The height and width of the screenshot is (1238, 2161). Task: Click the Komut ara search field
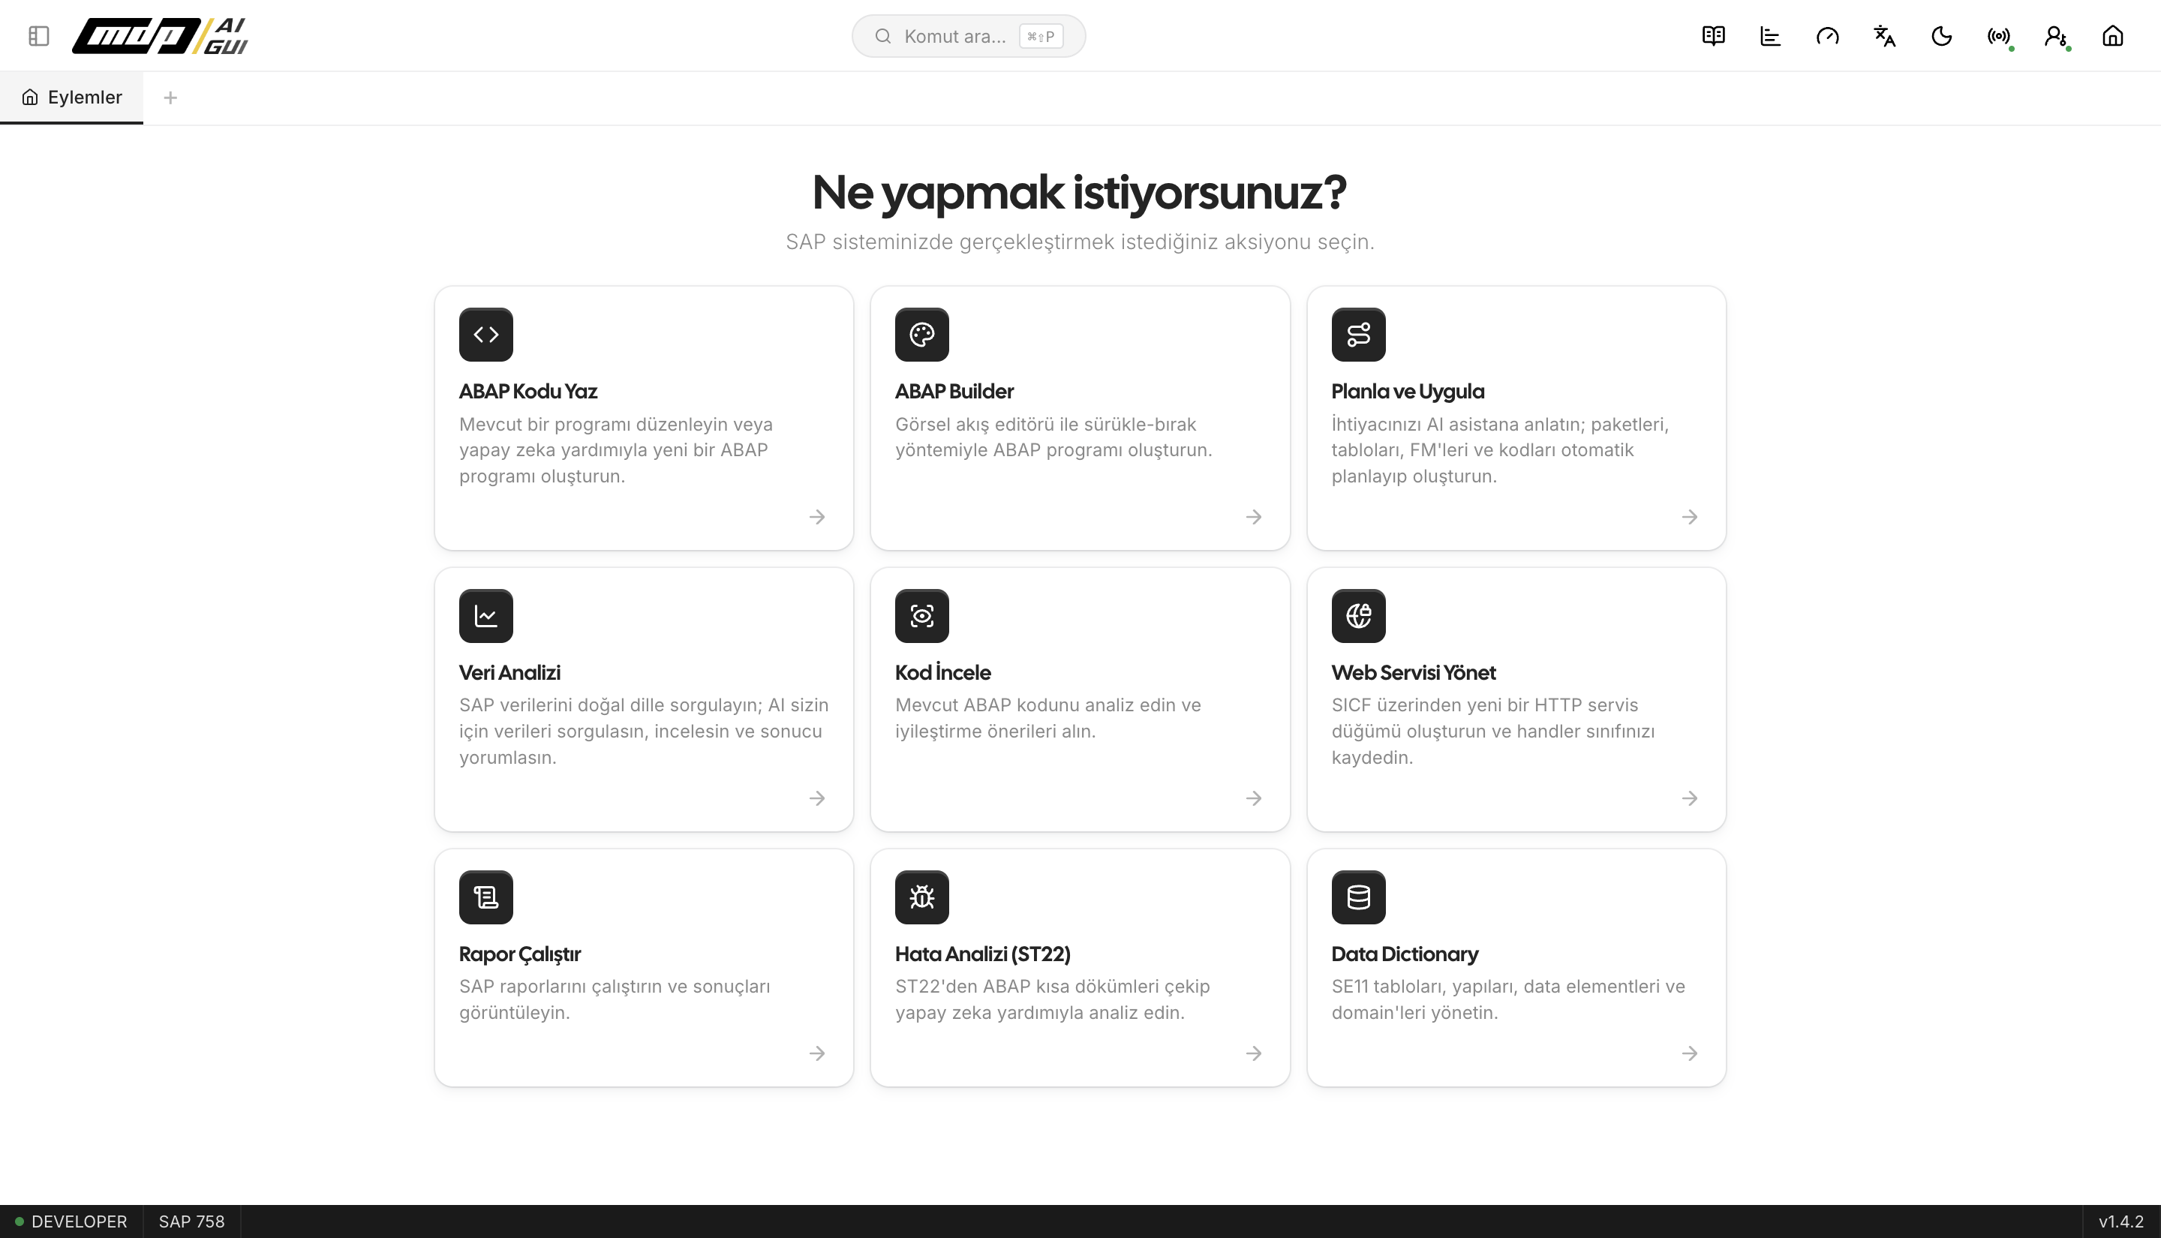[x=968, y=36]
